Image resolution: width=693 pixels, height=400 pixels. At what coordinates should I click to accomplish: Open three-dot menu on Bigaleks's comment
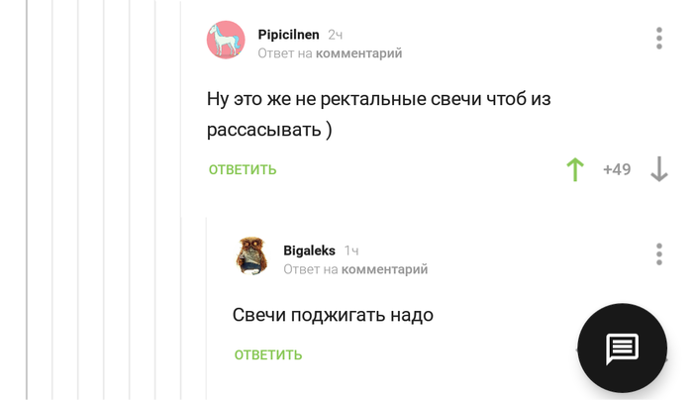[659, 253]
